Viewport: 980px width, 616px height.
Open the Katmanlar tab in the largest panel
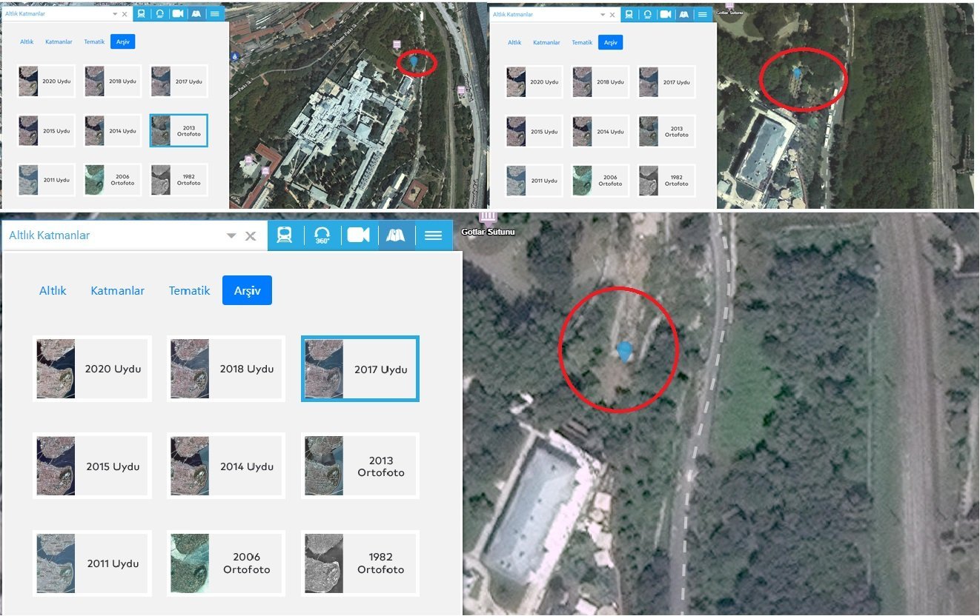[x=117, y=290]
